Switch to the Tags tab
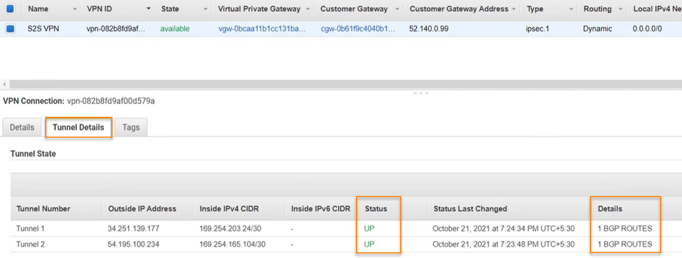 coord(131,127)
